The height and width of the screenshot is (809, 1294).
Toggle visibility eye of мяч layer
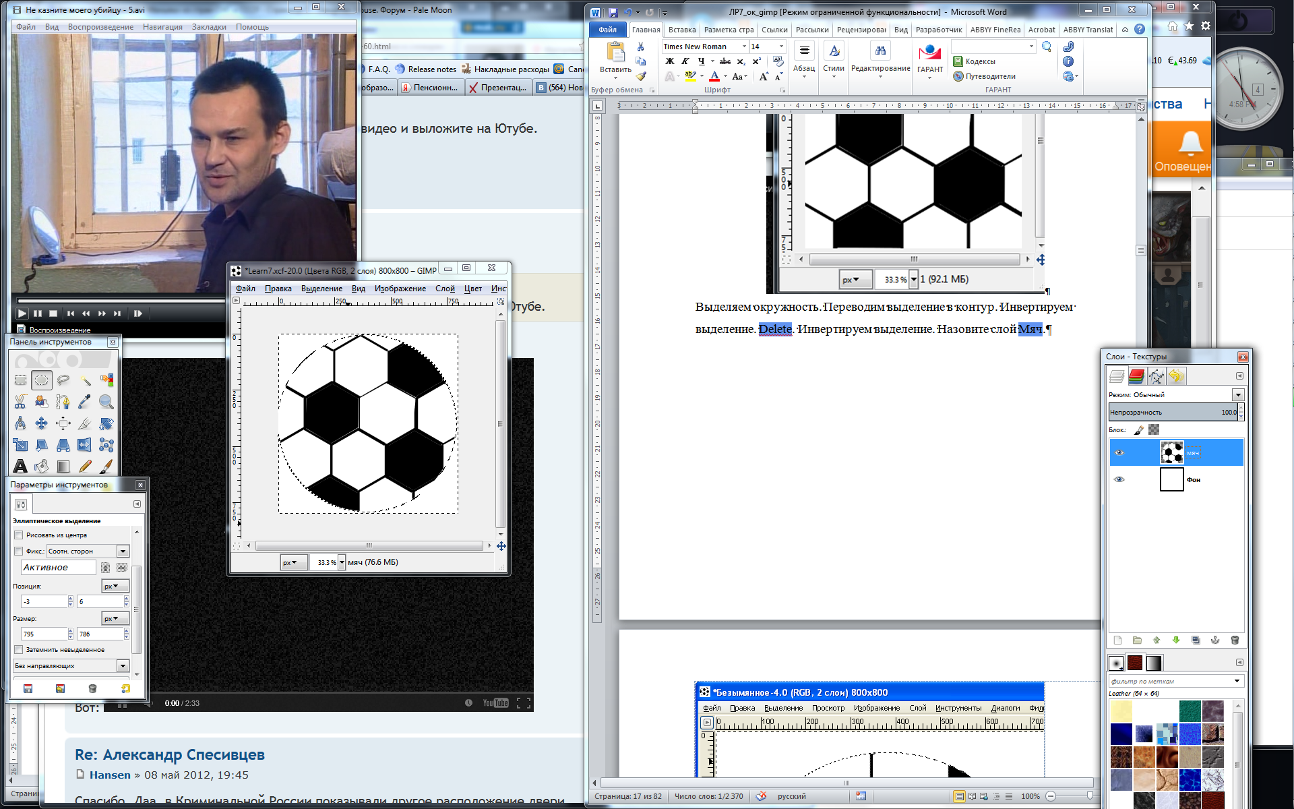tap(1119, 452)
